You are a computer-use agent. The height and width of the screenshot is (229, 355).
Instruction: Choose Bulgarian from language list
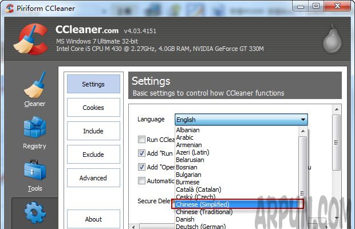(237, 175)
